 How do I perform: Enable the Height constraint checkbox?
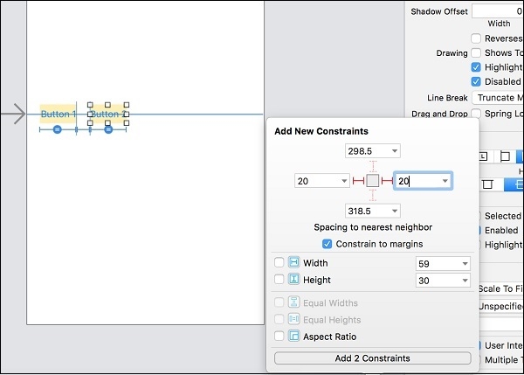coord(279,280)
